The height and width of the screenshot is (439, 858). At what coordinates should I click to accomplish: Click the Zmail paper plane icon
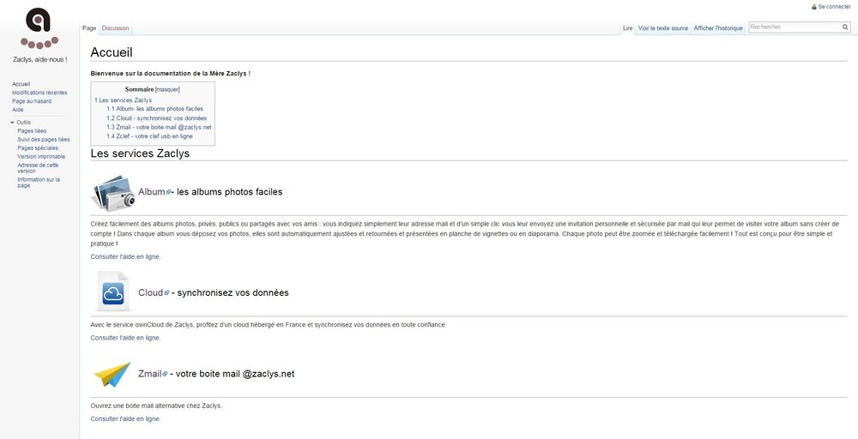(x=112, y=374)
